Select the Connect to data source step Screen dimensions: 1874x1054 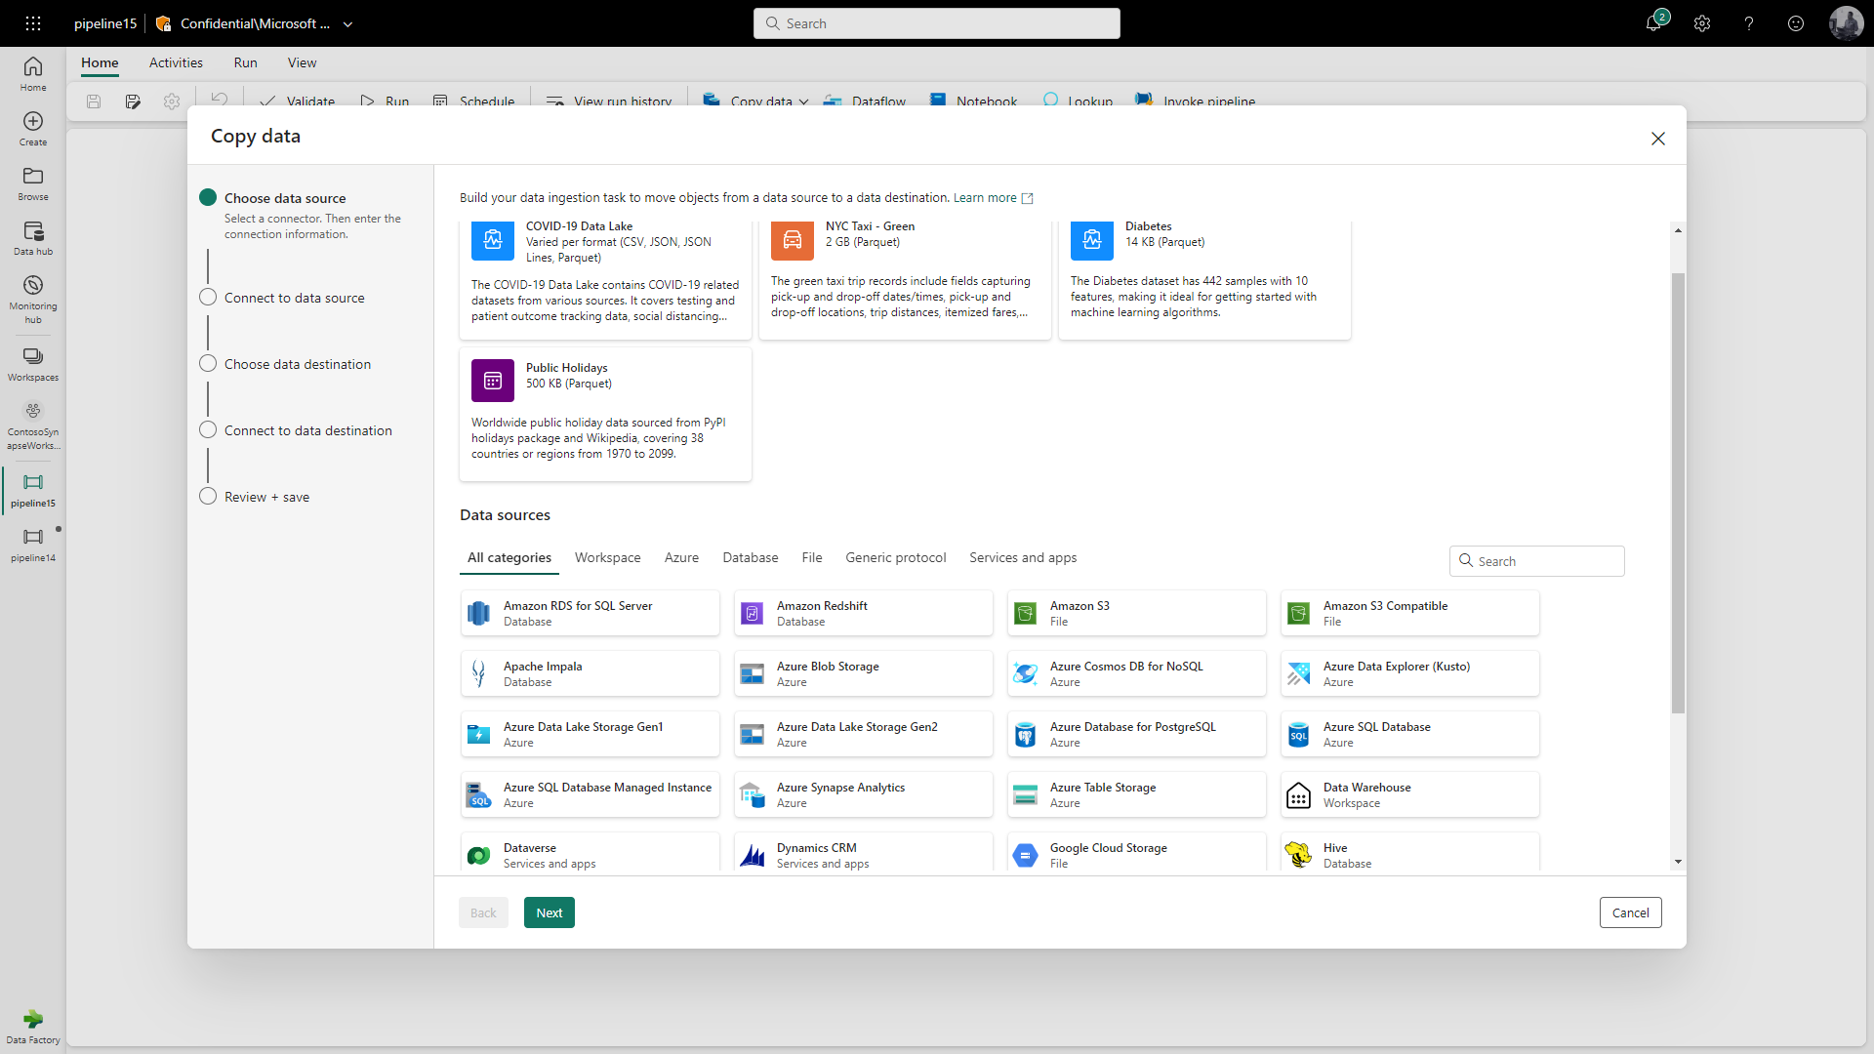(x=294, y=298)
